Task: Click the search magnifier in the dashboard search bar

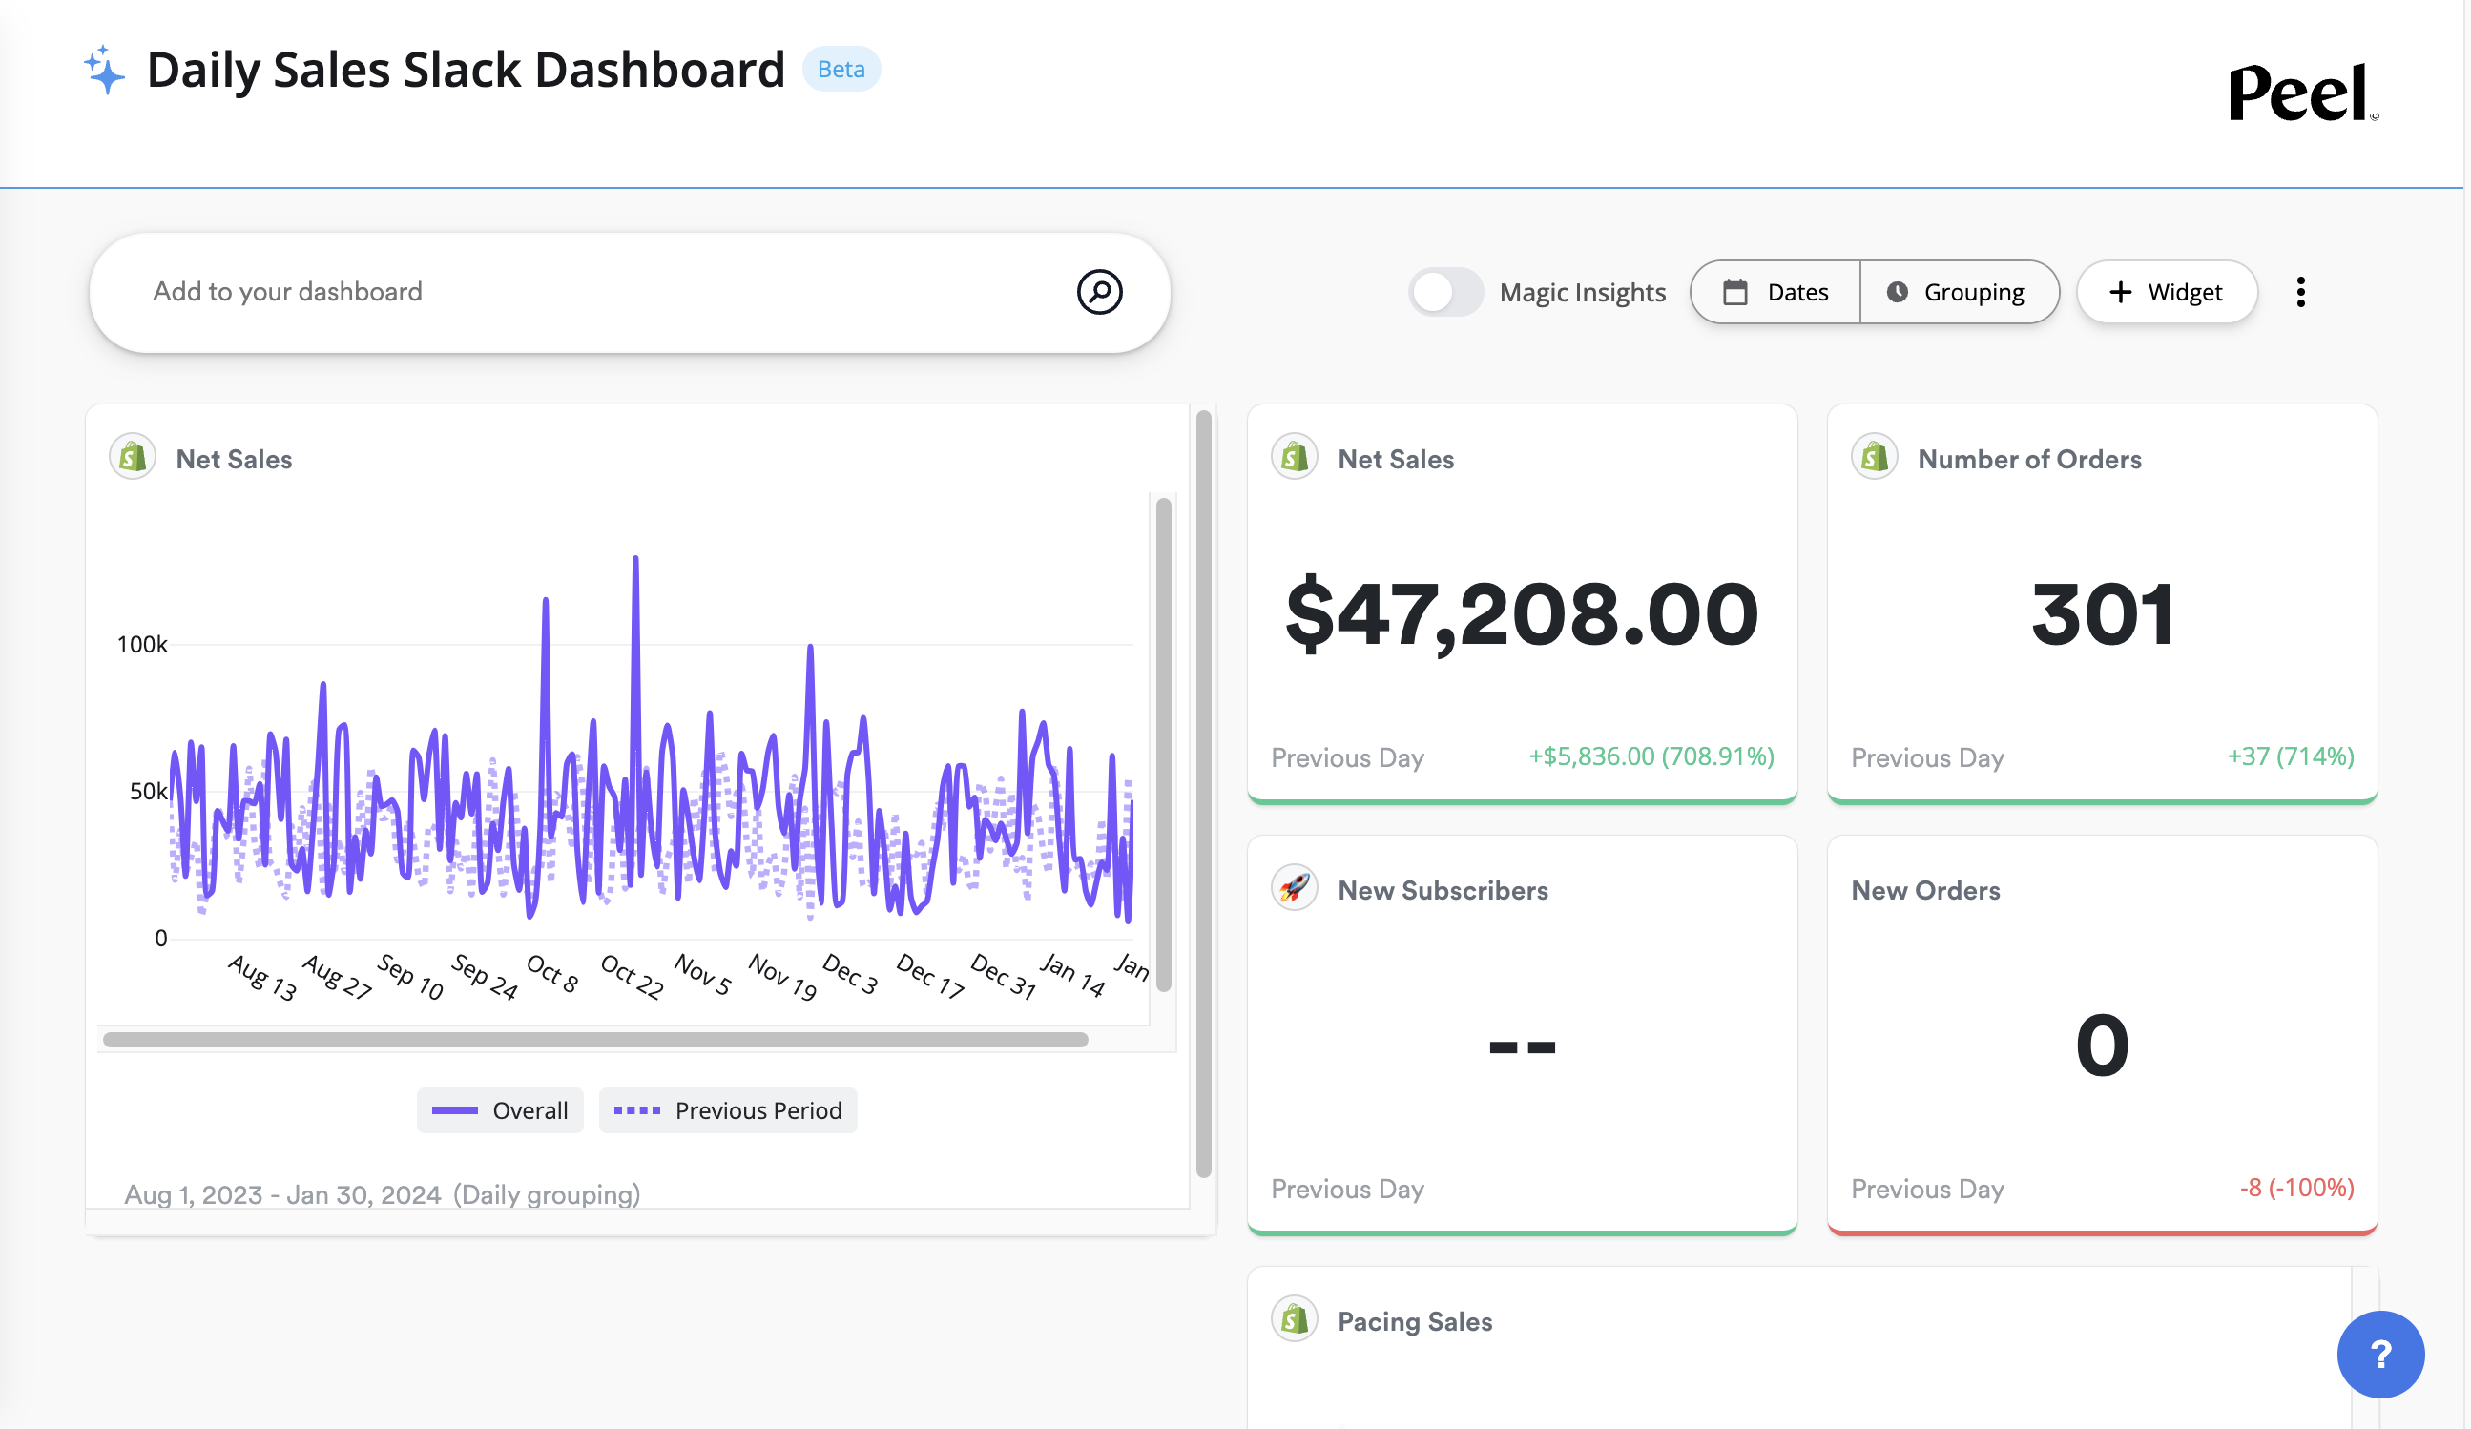Action: [x=1100, y=291]
